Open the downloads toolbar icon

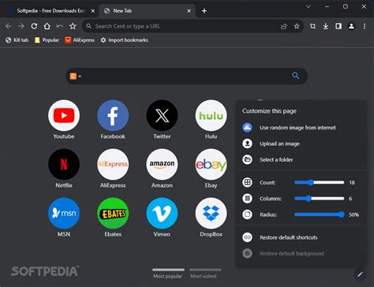pyautogui.click(x=326, y=26)
